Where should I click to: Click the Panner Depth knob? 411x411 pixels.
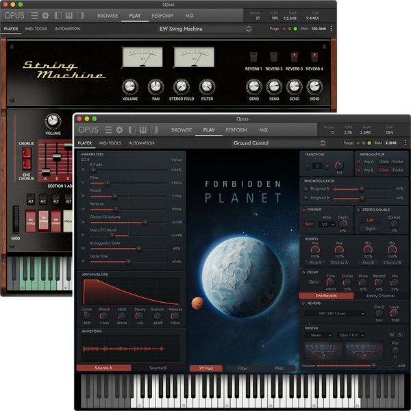(343, 224)
